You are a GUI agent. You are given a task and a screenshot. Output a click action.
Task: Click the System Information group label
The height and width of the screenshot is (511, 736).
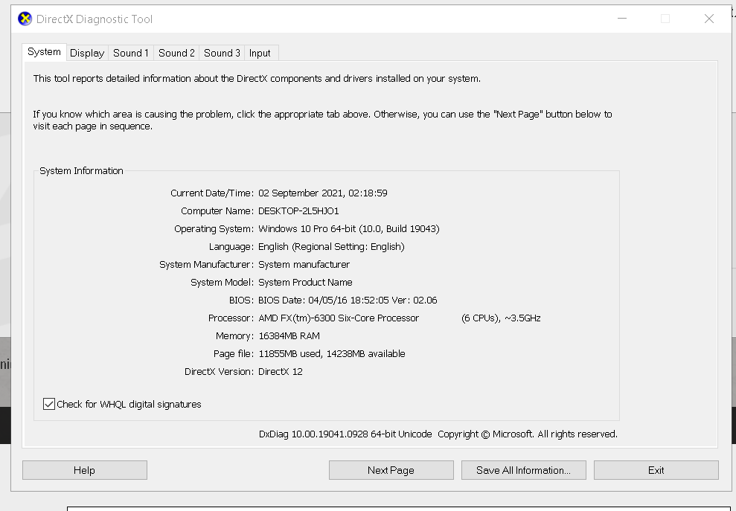coord(81,170)
